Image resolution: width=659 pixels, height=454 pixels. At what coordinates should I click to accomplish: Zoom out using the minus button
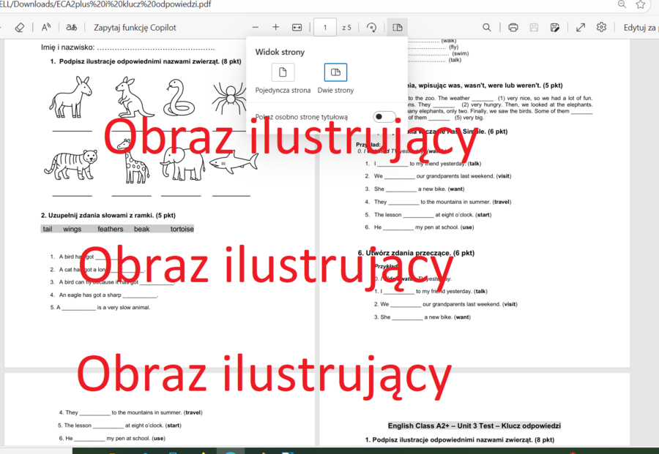(x=255, y=27)
